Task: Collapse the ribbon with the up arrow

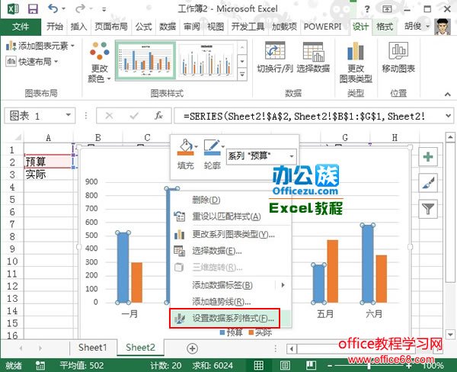Action: click(x=448, y=94)
